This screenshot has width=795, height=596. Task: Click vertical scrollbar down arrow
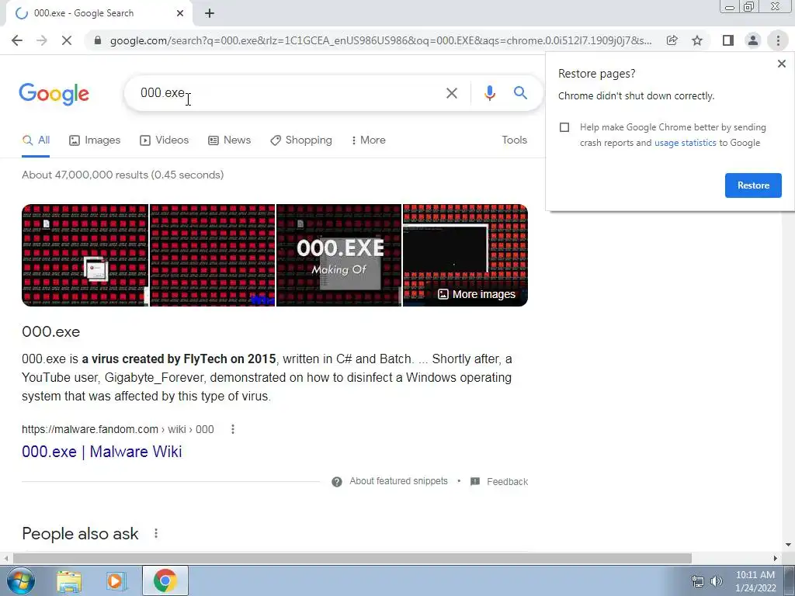[788, 546]
